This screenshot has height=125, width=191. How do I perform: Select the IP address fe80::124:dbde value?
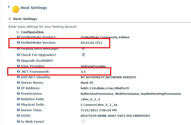[x=105, y=88]
